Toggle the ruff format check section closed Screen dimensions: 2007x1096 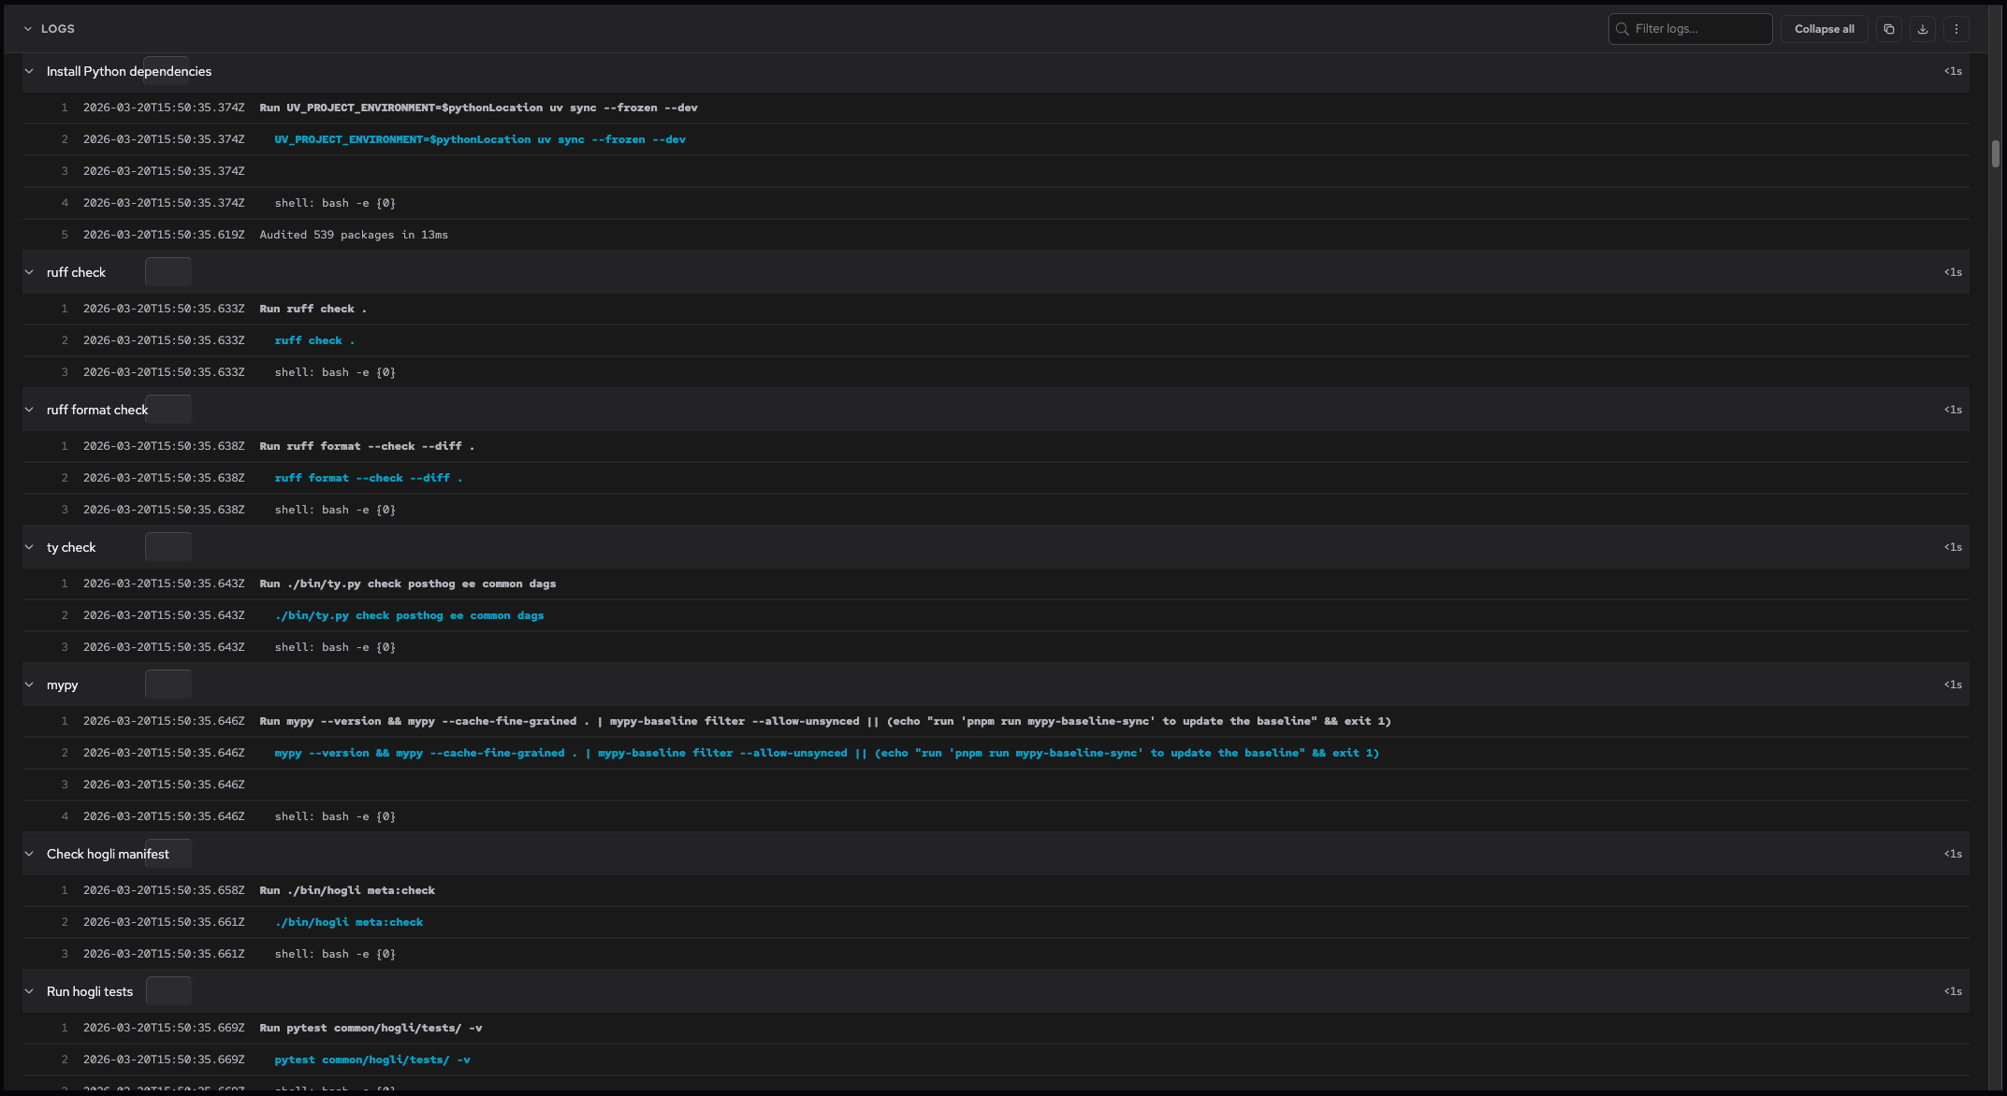28,409
